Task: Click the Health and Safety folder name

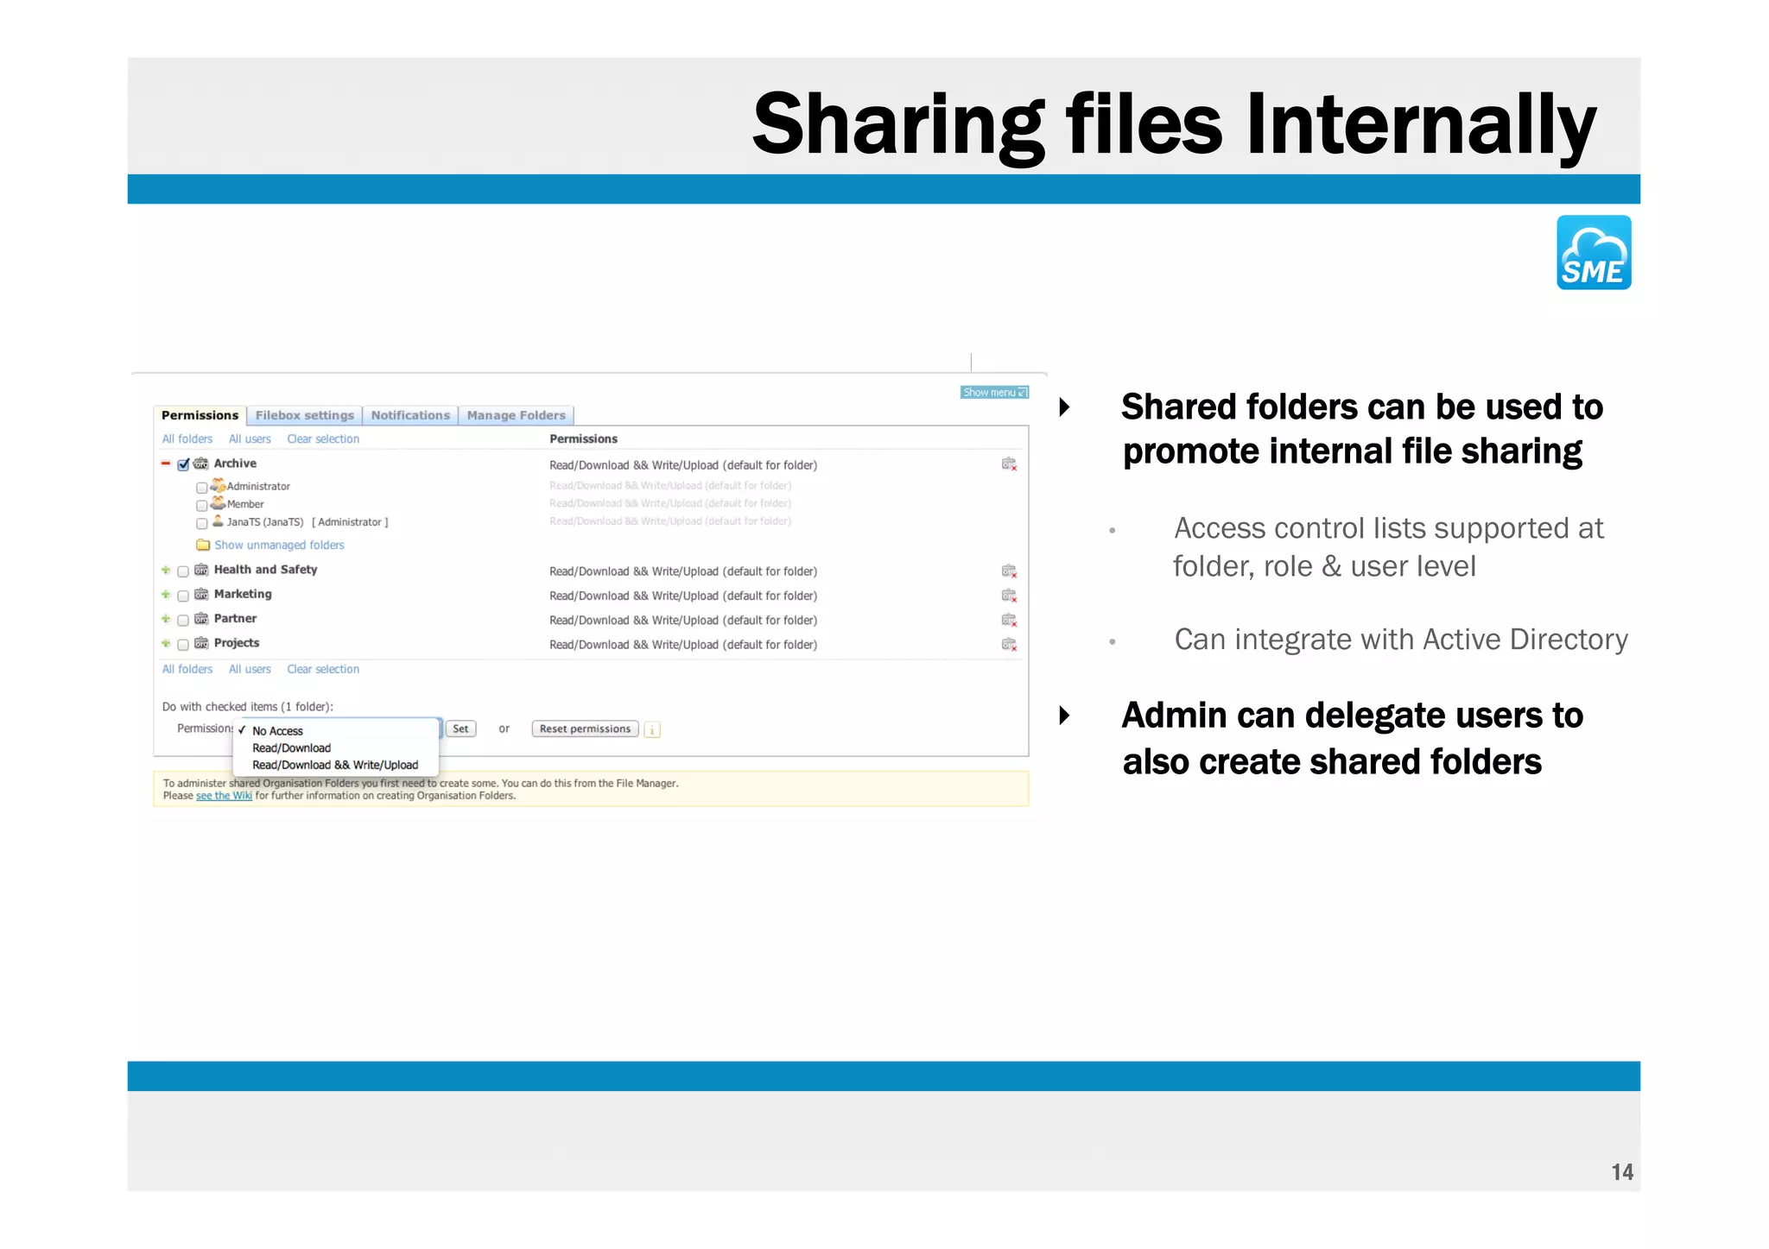Action: pos(265,570)
